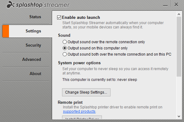
Task: Click the Remote print heading
Action: (70, 103)
